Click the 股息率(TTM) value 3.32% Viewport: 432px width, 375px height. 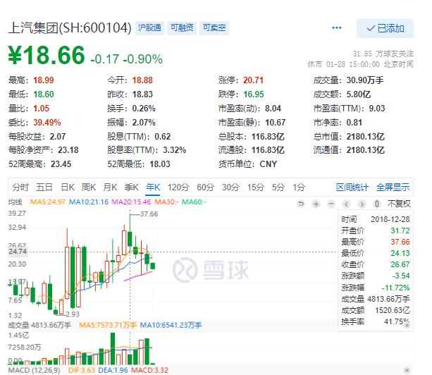[x=174, y=150]
